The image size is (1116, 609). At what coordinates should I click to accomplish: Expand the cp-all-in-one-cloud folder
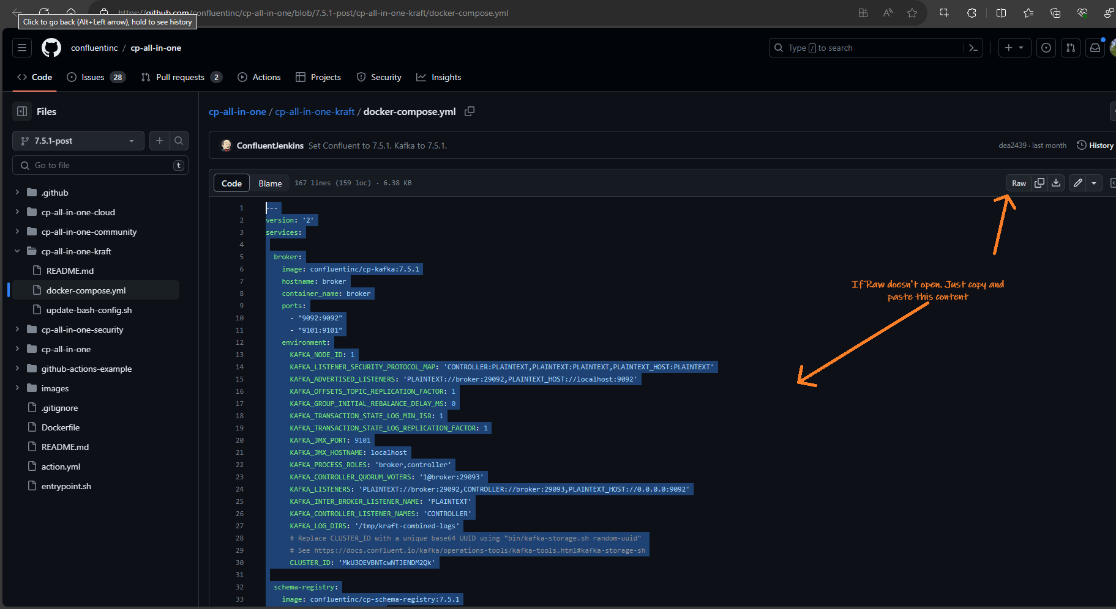click(17, 212)
